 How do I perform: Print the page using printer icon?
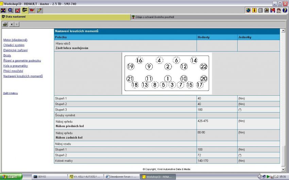click(x=5, y=24)
